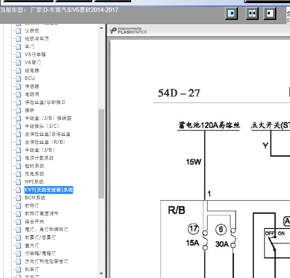Click the pane button with two inward arrows
Screen dimensions: 290x278
tap(252, 13)
